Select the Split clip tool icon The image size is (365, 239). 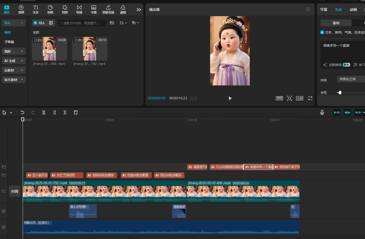tap(44, 113)
